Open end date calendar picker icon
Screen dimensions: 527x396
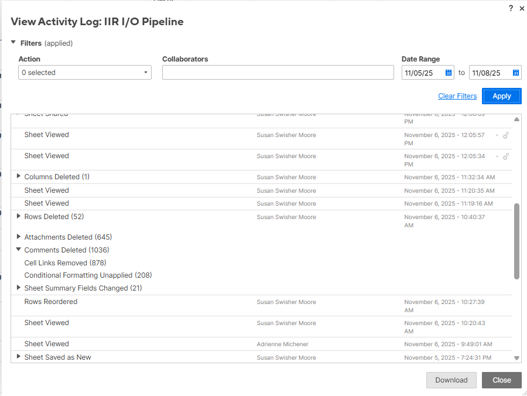point(515,73)
